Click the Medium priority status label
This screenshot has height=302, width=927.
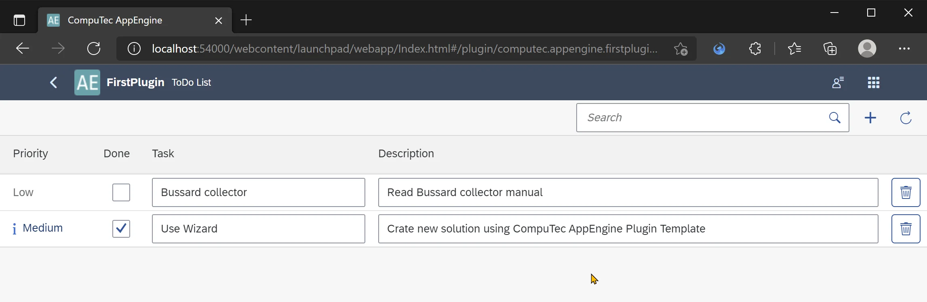pos(42,228)
